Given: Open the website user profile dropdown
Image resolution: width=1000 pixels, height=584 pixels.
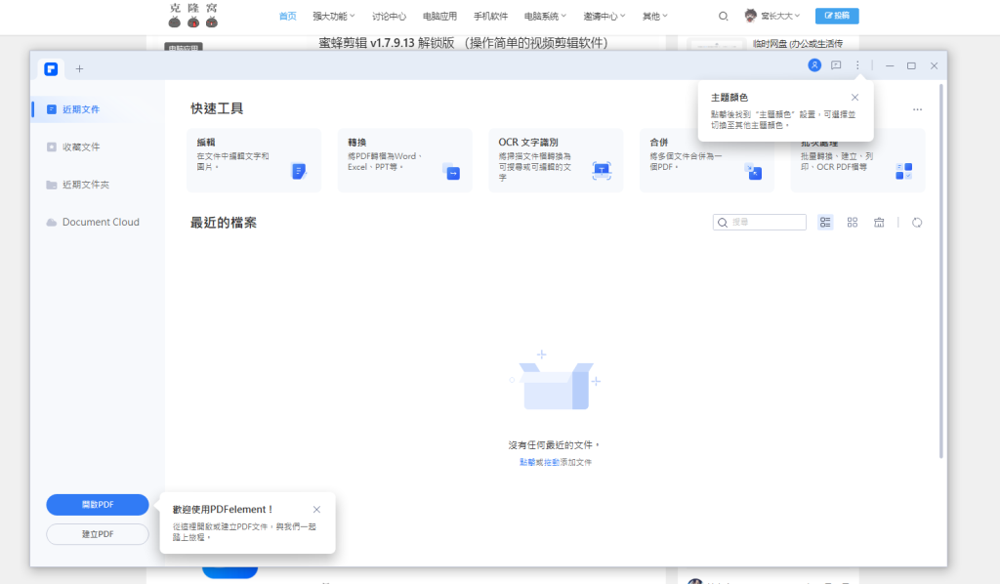Looking at the screenshot, I should click(x=772, y=16).
